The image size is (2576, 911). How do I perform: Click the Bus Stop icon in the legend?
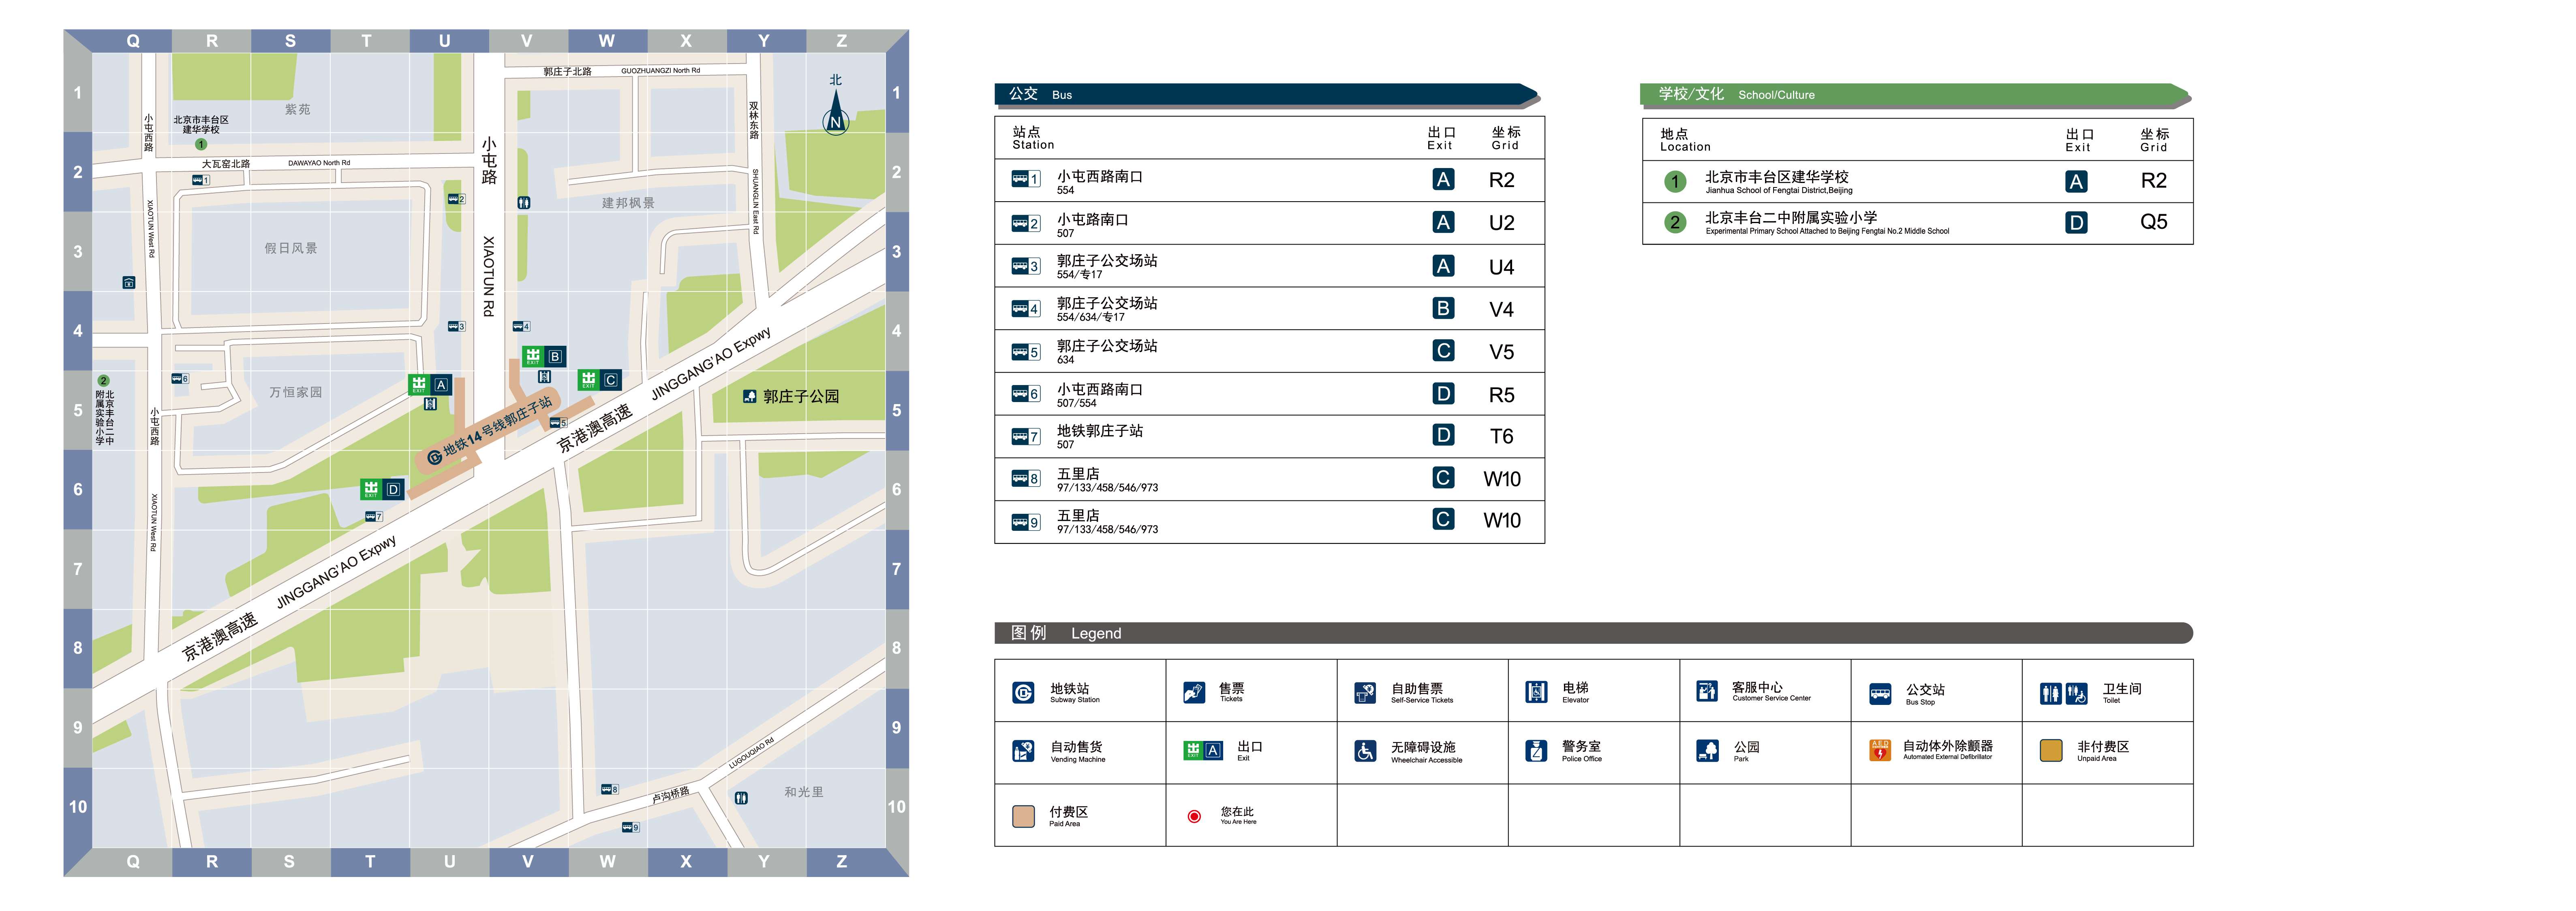[1880, 693]
